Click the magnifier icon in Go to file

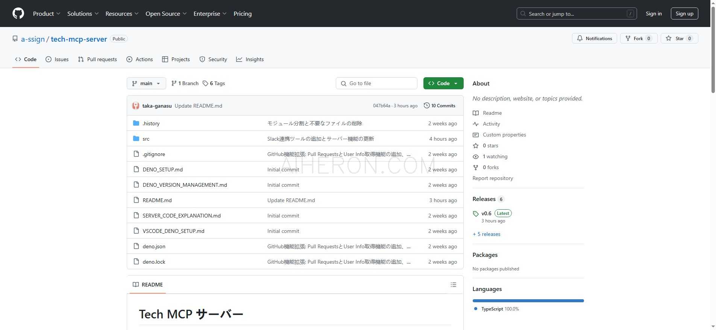pyautogui.click(x=343, y=84)
